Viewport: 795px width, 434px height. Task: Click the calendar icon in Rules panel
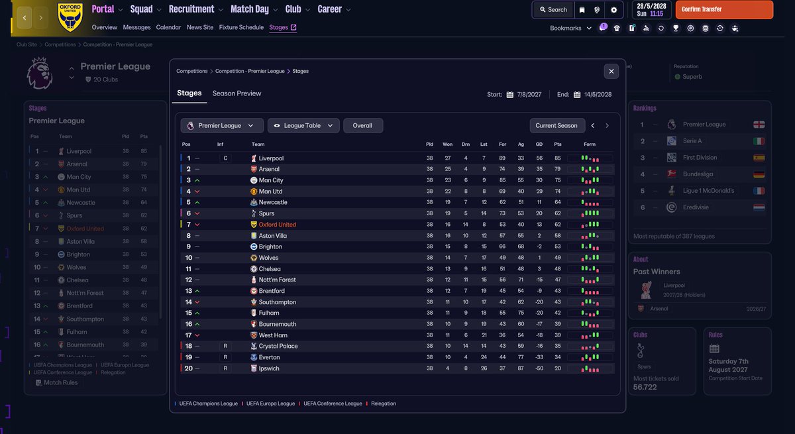tap(714, 349)
